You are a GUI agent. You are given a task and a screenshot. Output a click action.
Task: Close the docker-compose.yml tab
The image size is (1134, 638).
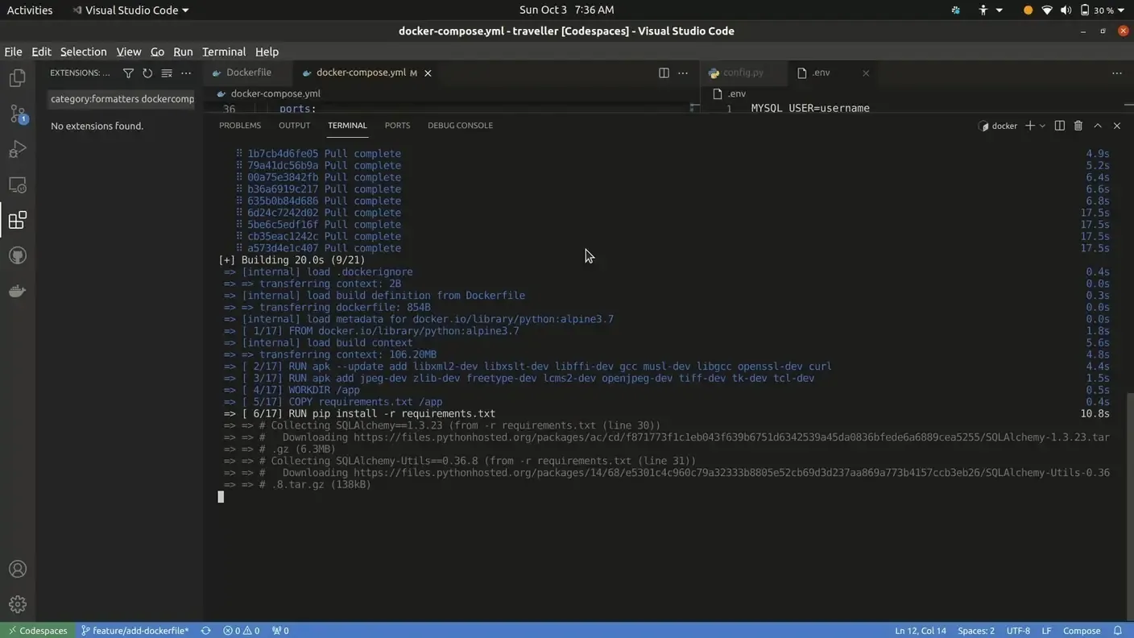[428, 73]
